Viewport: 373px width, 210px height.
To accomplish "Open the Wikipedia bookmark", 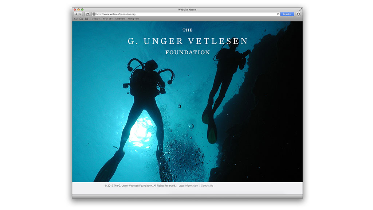I will point(134,19).
